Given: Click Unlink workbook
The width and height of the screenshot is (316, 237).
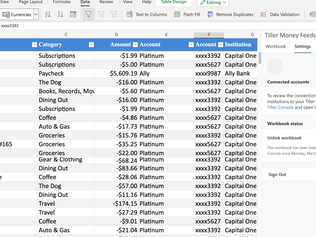Looking at the screenshot, I should click(x=284, y=138).
